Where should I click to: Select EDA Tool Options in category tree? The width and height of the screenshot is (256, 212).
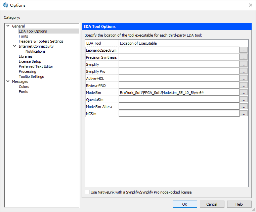33,31
